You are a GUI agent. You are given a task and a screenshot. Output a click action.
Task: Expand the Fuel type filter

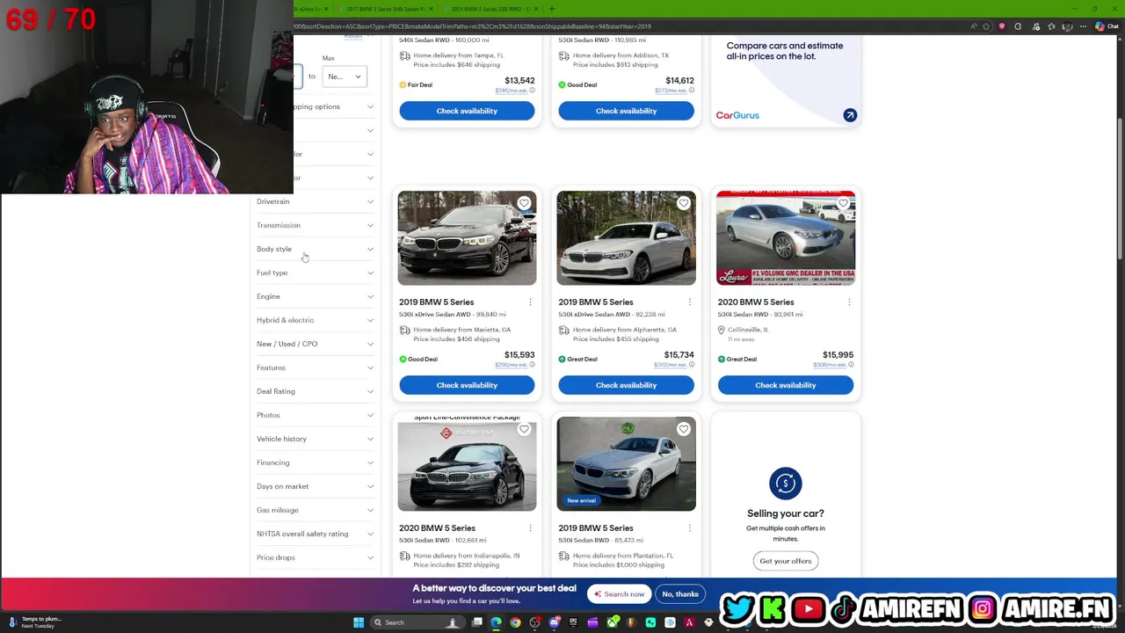[315, 273]
